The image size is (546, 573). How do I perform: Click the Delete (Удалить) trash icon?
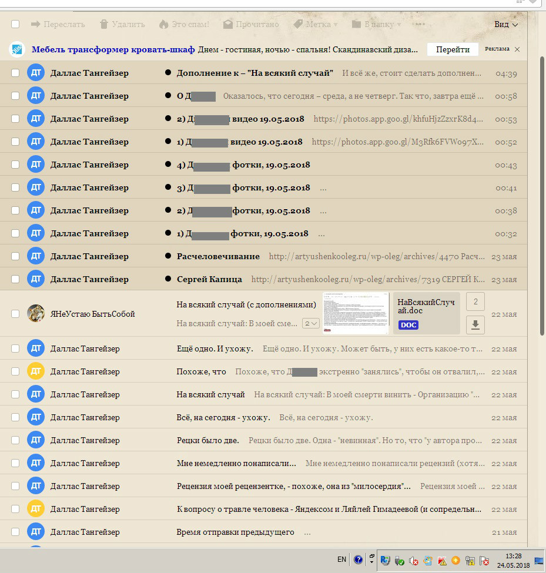click(104, 24)
